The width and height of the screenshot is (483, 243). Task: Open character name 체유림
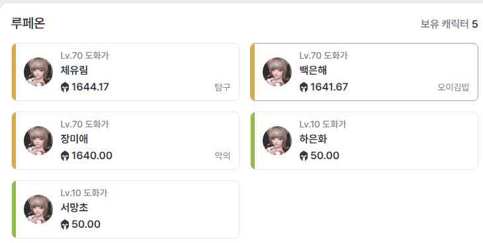[x=74, y=71]
